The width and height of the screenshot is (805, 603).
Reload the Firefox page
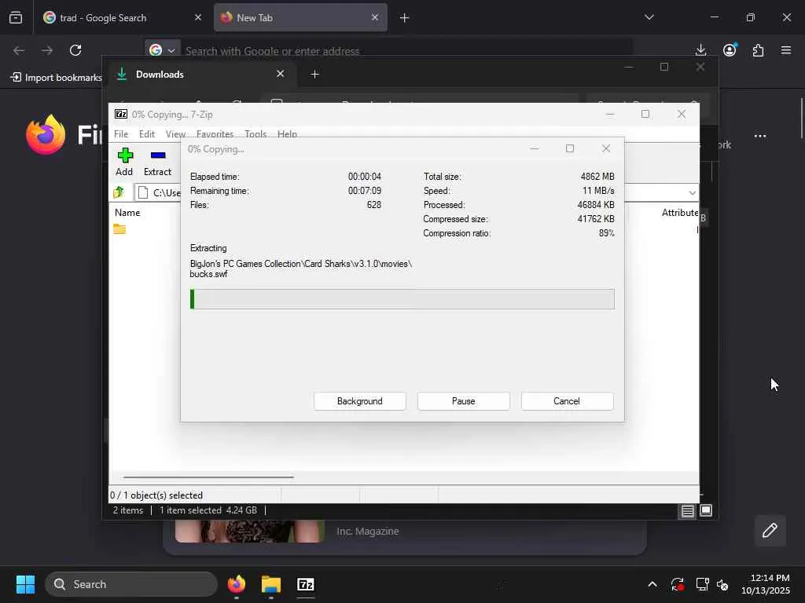click(x=75, y=50)
